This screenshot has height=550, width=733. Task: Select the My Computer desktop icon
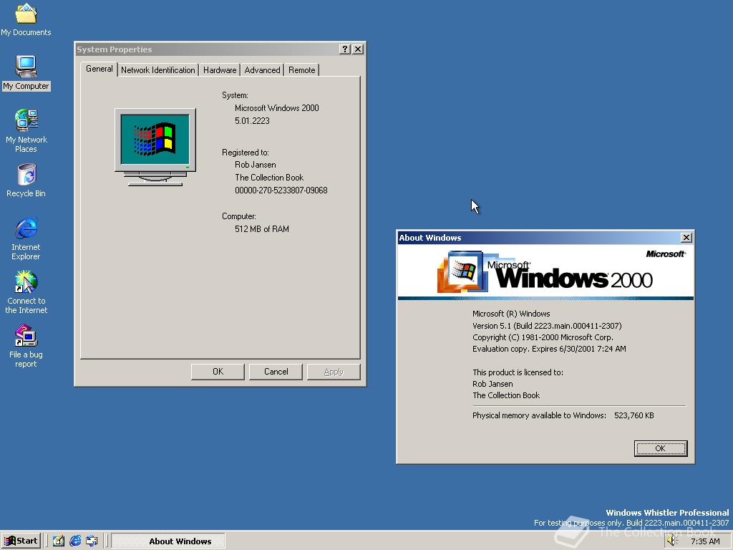click(26, 73)
